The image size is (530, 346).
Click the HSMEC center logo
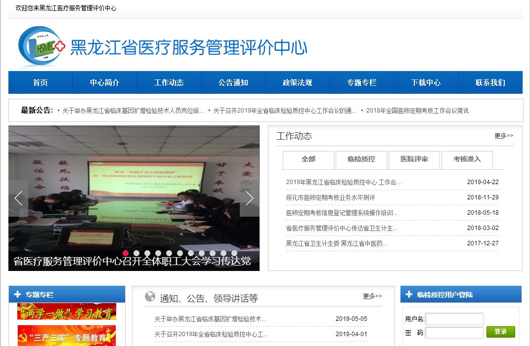pos(41,47)
